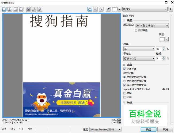
Task: Open the 质量 dropdown set to 高
Action: tap(139, 49)
